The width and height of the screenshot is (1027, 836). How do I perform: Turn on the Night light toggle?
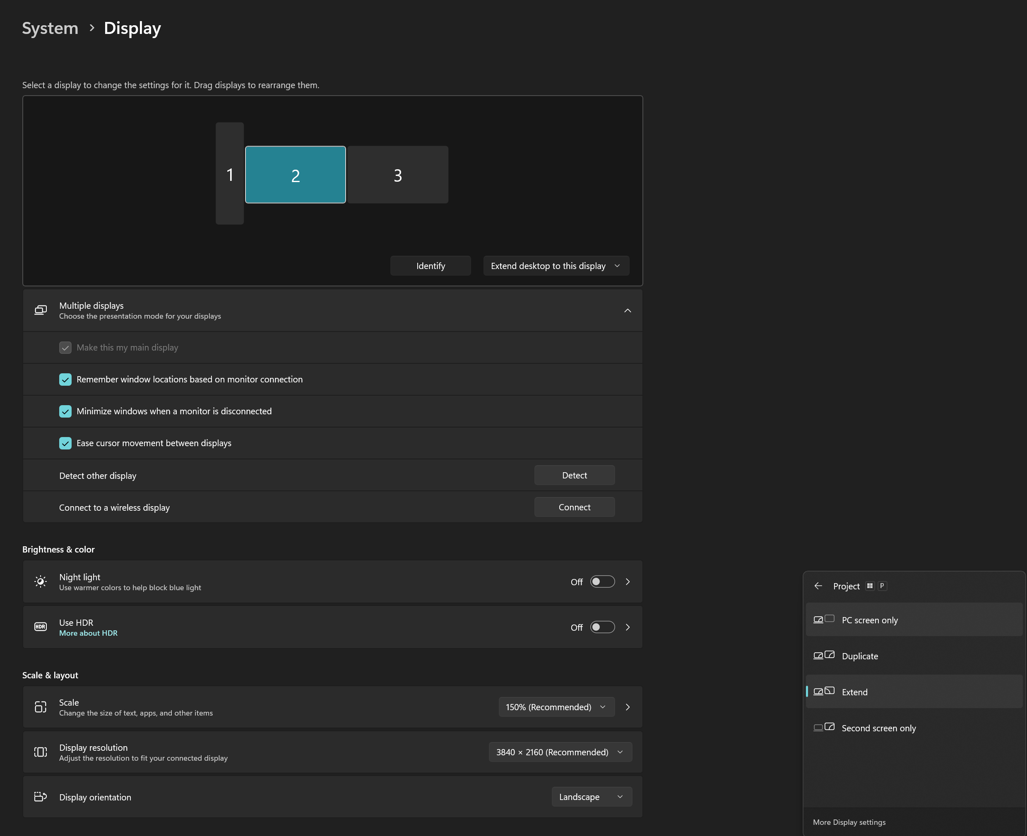602,581
